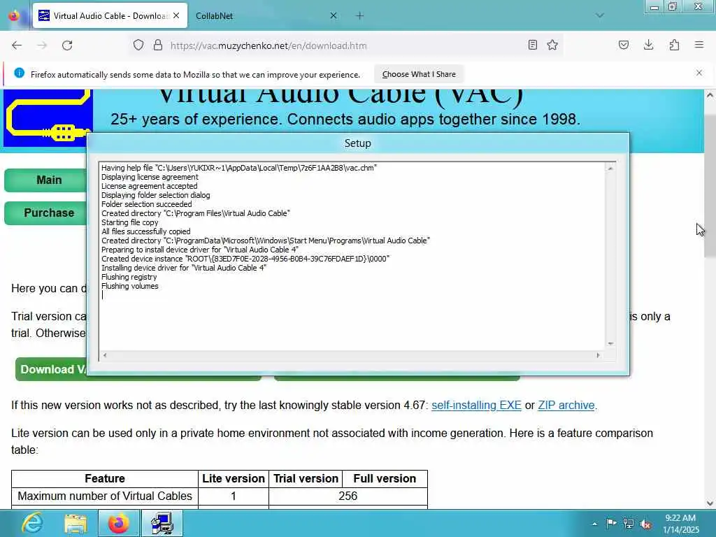Open the network tray icon
This screenshot has height=537, width=716.
(x=629, y=523)
